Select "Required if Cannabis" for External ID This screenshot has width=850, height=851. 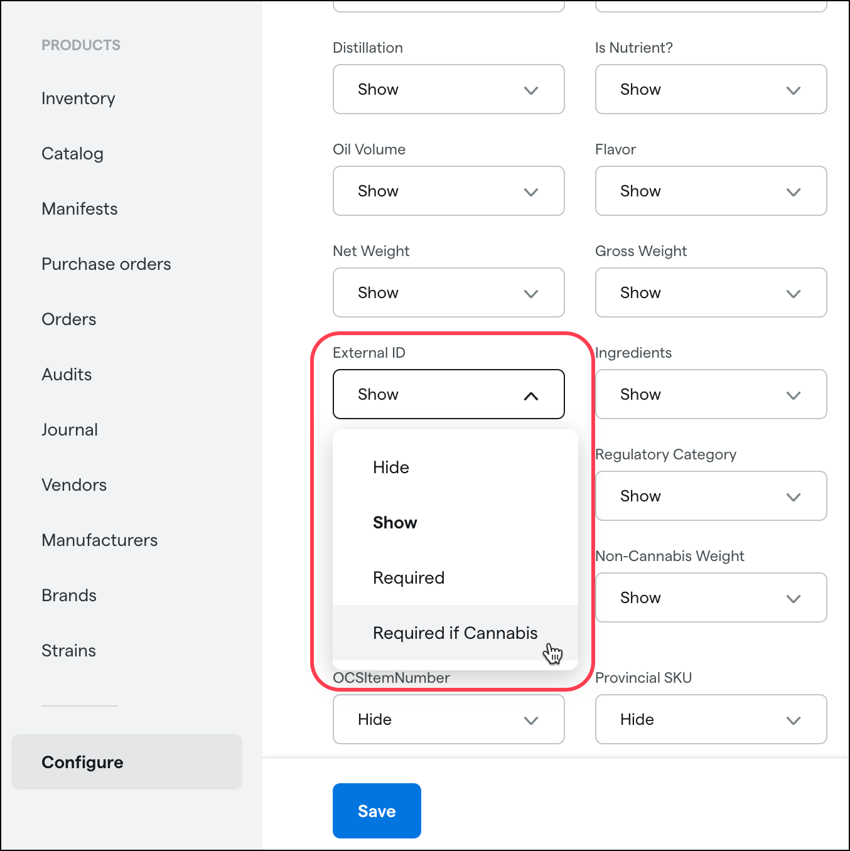pos(455,633)
